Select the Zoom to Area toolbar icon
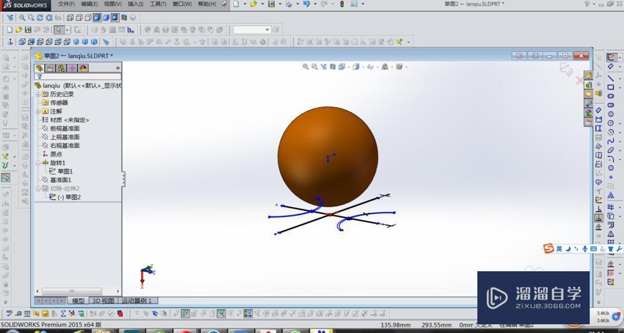 point(31,17)
